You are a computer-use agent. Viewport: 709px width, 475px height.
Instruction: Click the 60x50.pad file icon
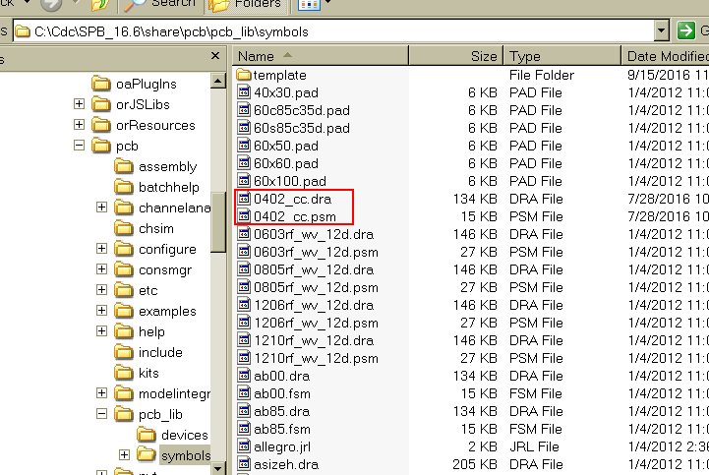click(244, 146)
